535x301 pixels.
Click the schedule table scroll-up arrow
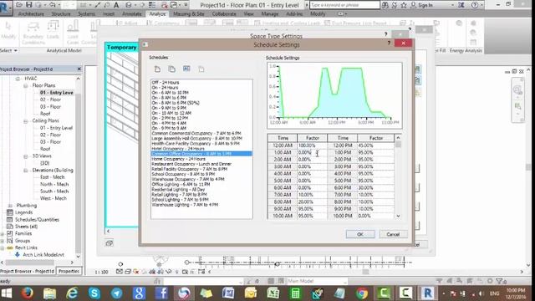click(398, 138)
